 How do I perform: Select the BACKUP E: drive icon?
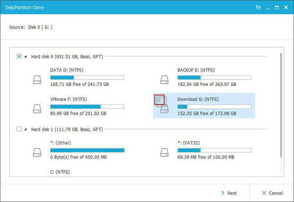point(165,80)
